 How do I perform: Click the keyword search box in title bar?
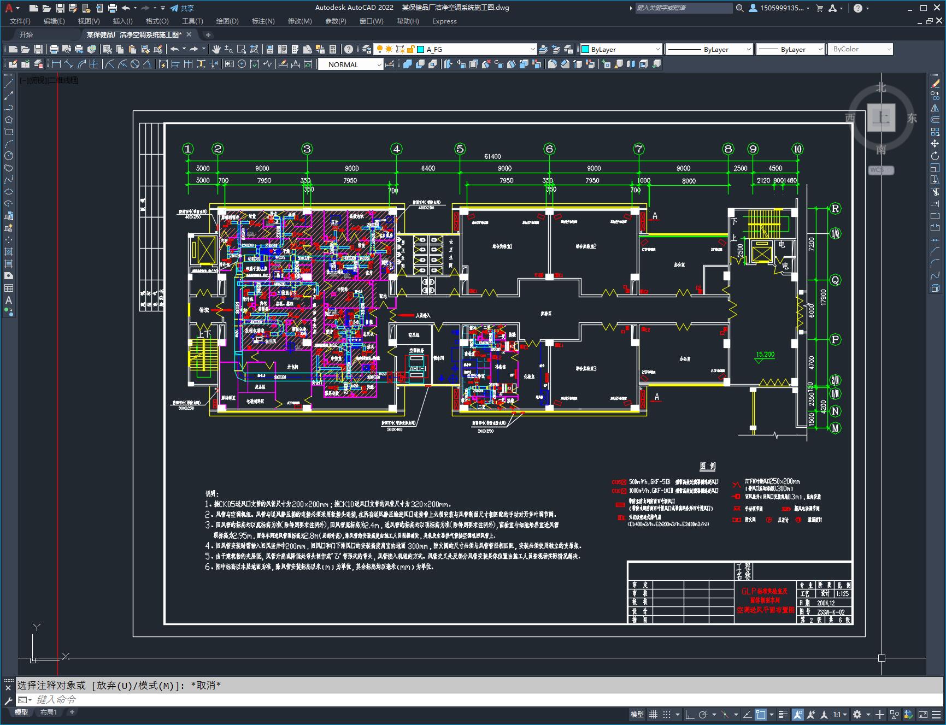click(x=683, y=8)
